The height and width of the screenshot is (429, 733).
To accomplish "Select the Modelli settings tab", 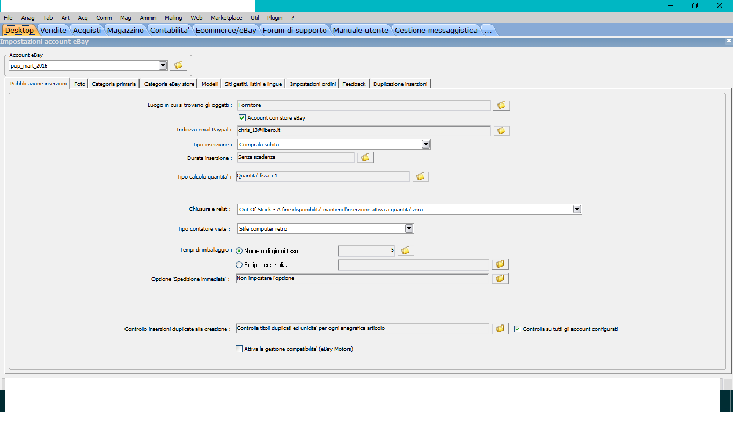I will tap(210, 84).
